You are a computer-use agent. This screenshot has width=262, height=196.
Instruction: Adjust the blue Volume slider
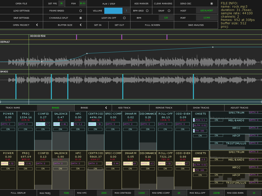coord(113,11)
